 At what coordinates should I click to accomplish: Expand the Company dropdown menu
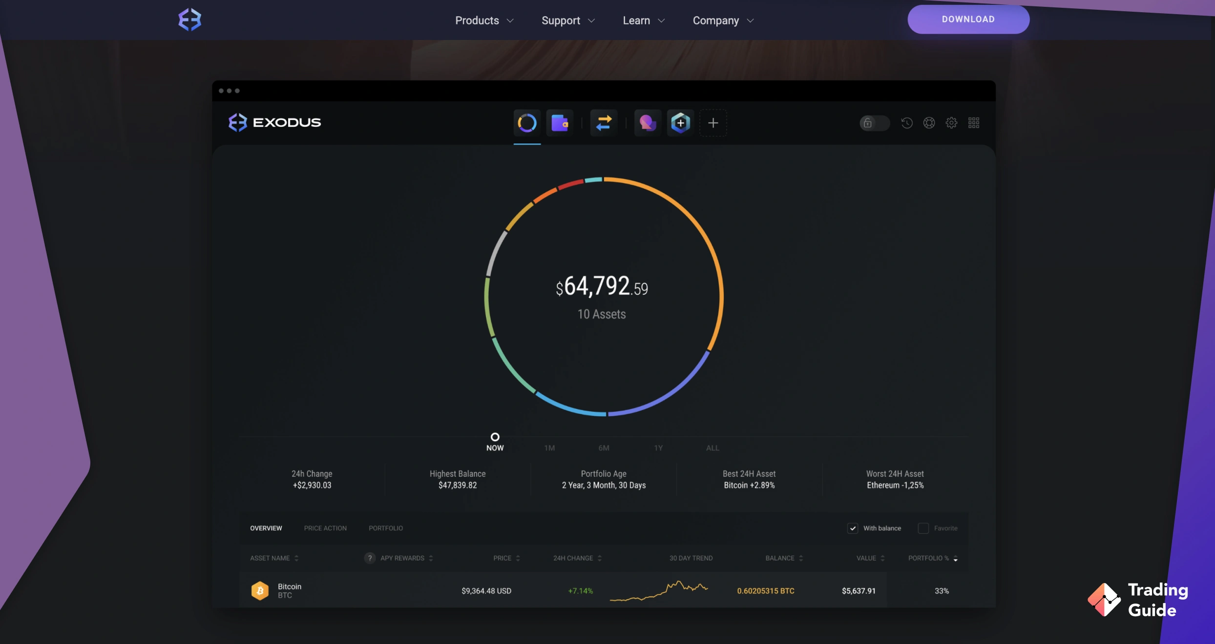724,20
